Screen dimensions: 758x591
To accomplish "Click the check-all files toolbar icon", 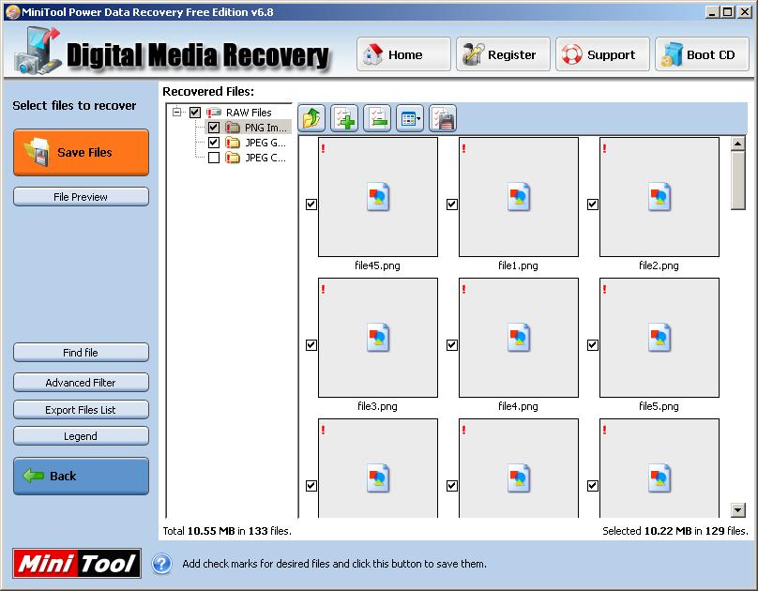I will point(344,118).
